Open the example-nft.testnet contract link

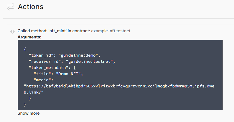click(x=111, y=31)
